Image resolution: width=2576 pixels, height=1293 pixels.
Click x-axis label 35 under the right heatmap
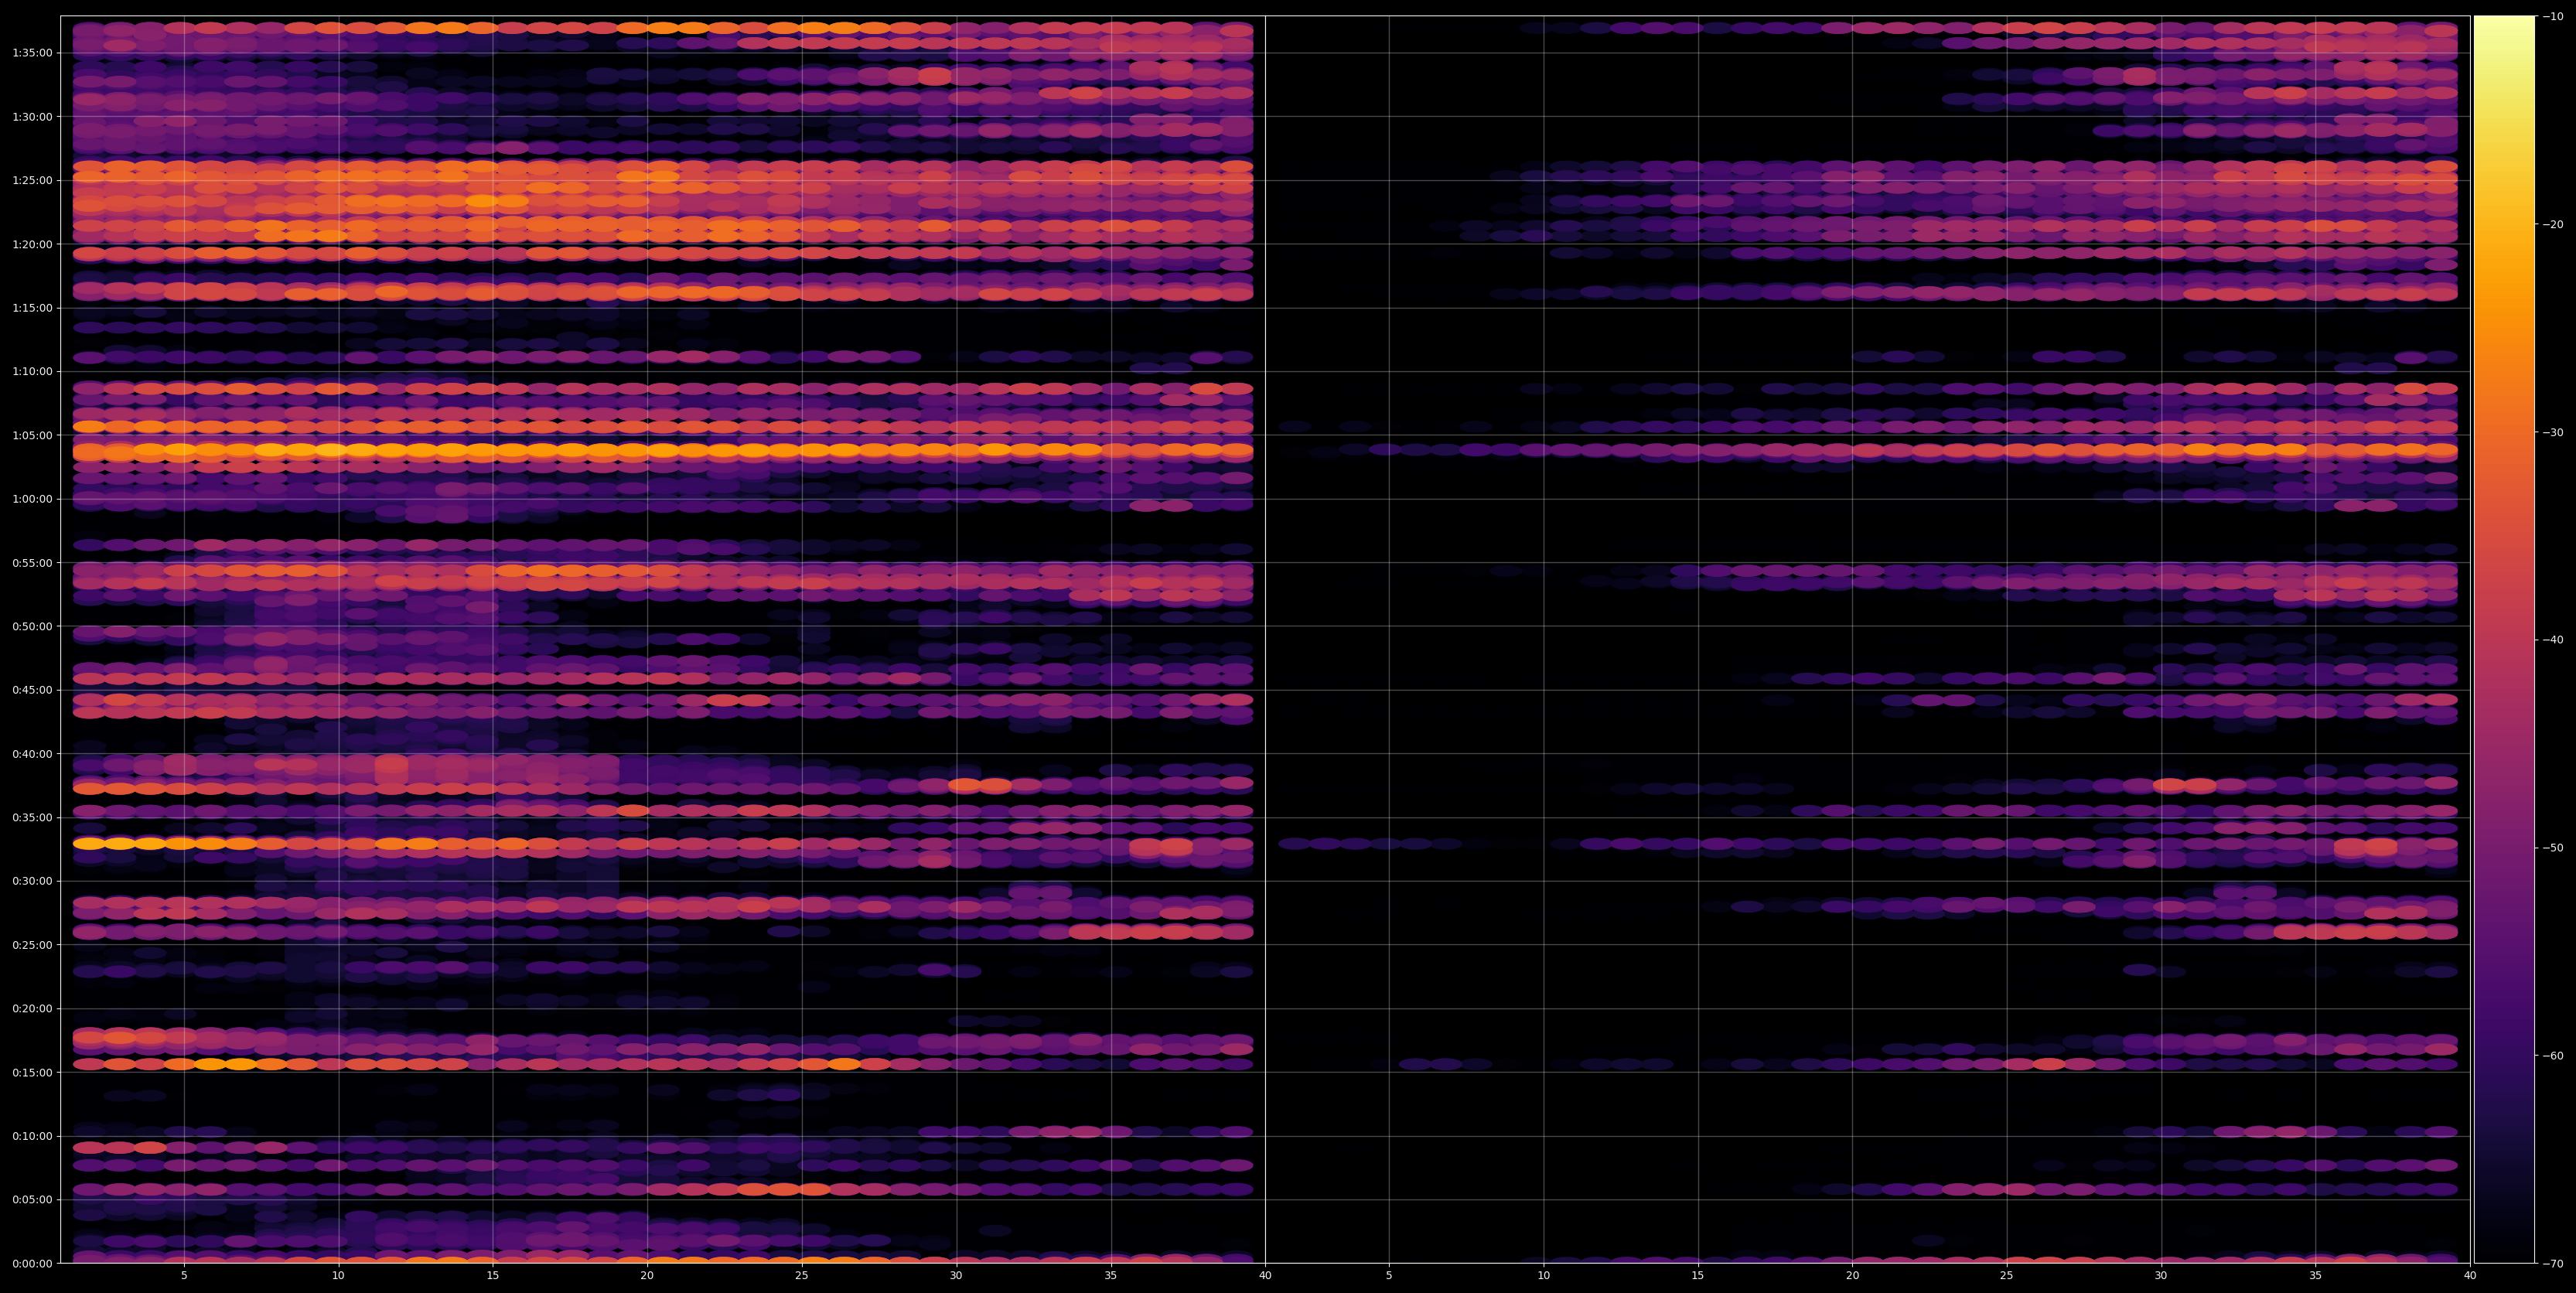coord(2316,1276)
